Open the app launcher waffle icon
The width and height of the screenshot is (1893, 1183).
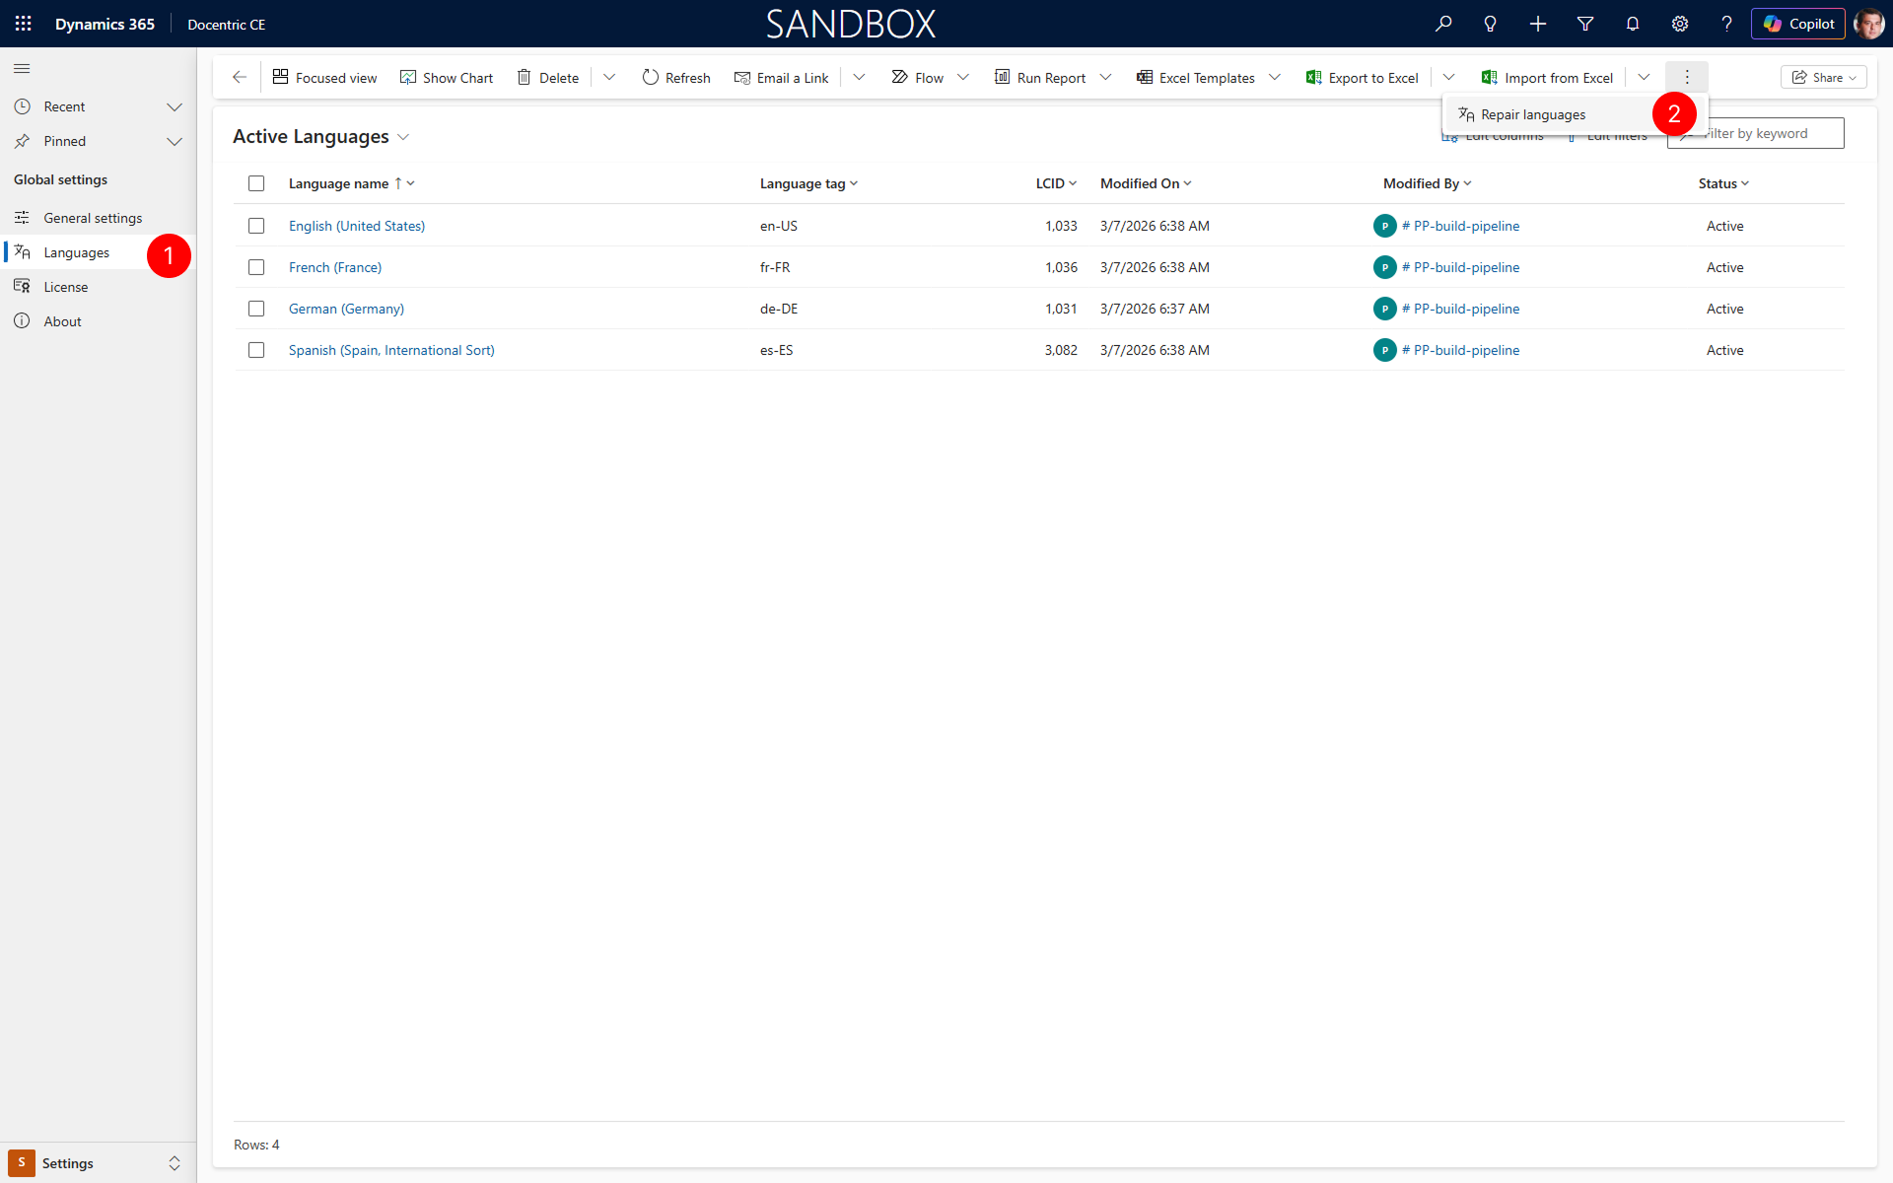pos(24,24)
